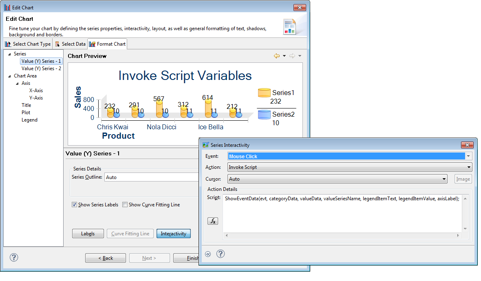The width and height of the screenshot is (481, 281).
Task: Select X-Axis in the tree
Action: pos(36,91)
